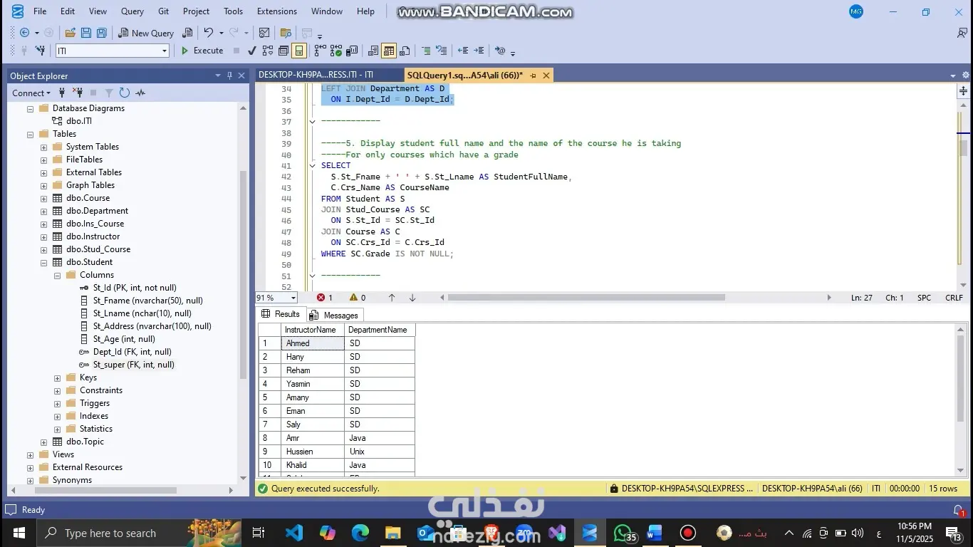Toggle auto-hide pin on Object Explorer
Screen dimensions: 973x547
click(x=229, y=75)
